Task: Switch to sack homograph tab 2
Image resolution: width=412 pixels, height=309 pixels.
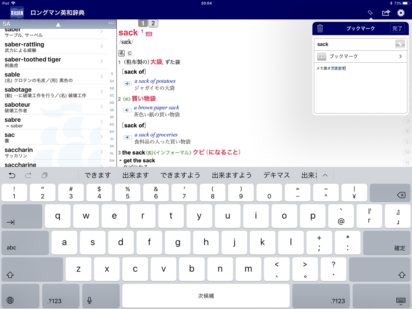Action: pyautogui.click(x=153, y=23)
